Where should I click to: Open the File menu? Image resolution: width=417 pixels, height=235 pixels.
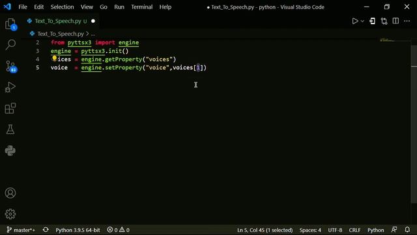(x=23, y=7)
